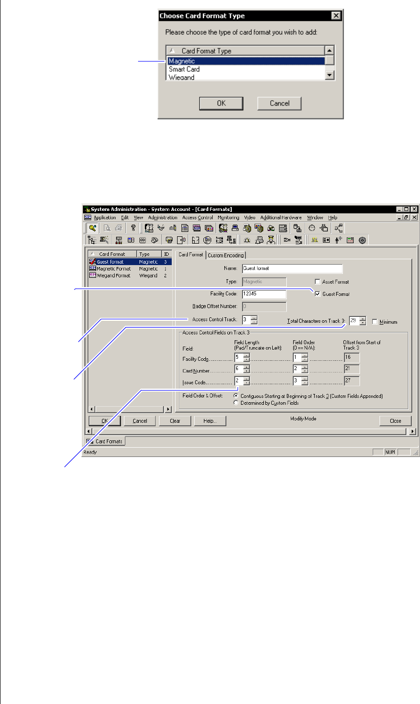
Task: Open the Edit menu
Action: pos(125,217)
